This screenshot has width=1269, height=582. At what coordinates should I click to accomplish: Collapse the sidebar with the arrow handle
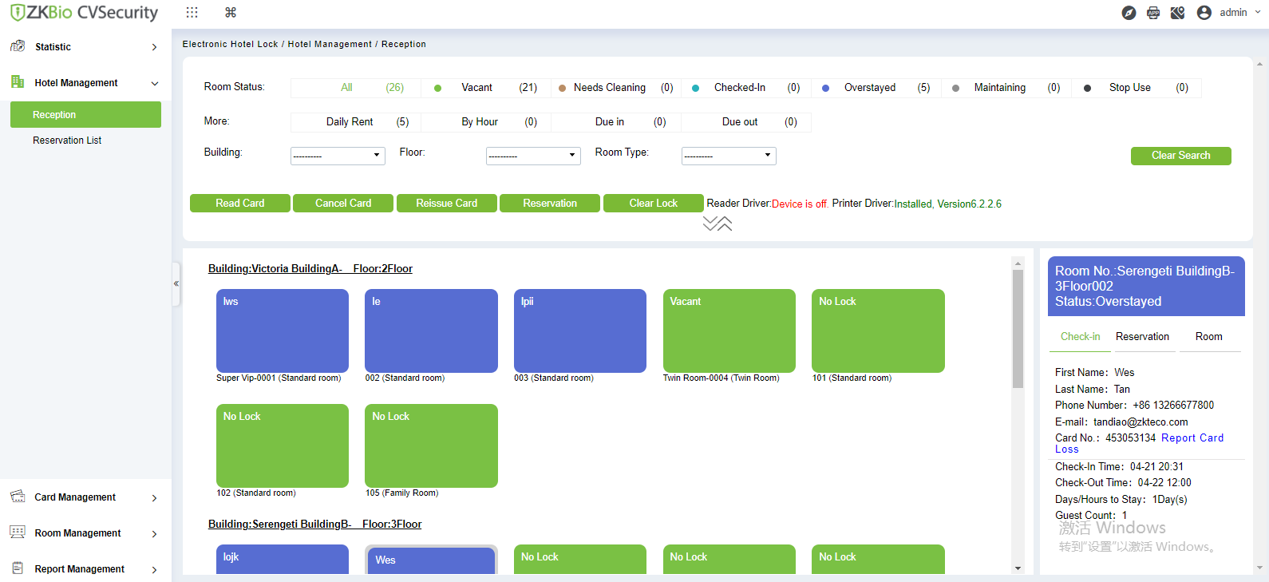coord(176,283)
